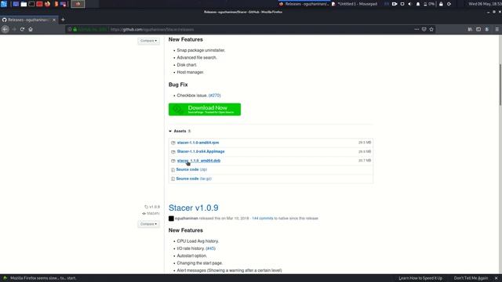Click the page vertical scrollbar thumb
This screenshot has width=502, height=282.
[x=500, y=85]
